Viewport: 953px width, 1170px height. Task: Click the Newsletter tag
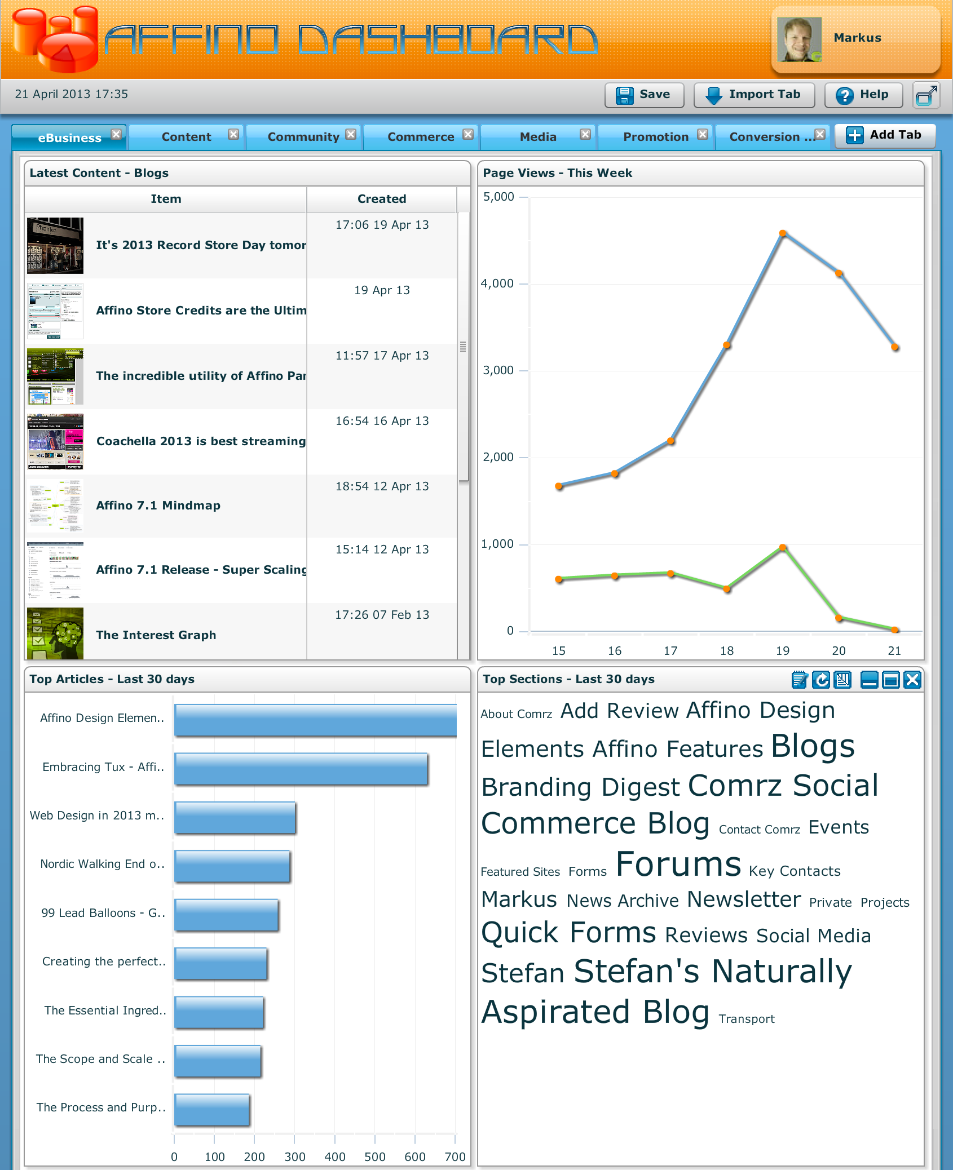point(744,899)
